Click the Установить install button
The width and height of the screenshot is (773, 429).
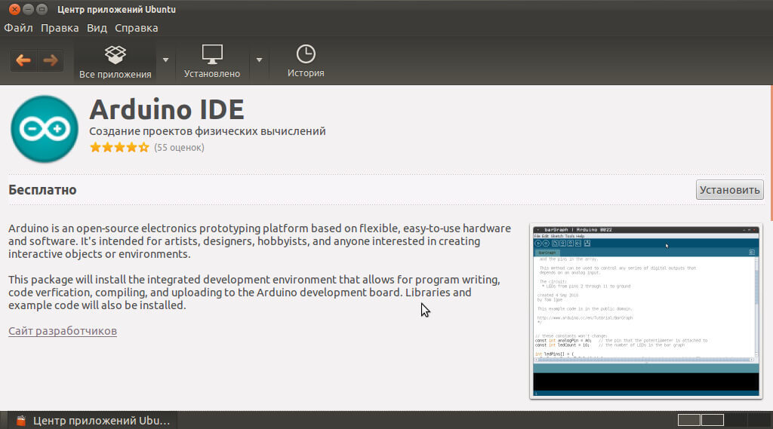[x=730, y=190]
